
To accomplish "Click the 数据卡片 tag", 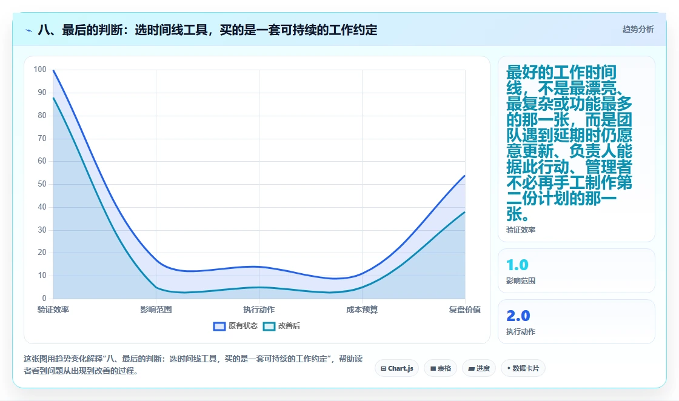I will (523, 368).
